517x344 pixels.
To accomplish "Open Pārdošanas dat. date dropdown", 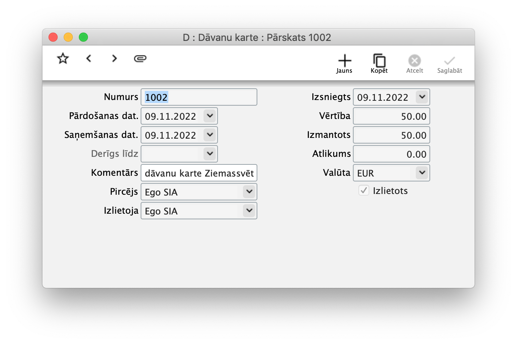I will tap(210, 116).
